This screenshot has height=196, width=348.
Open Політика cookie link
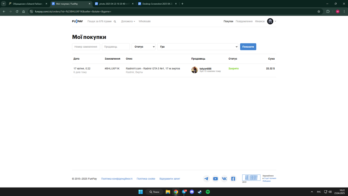pos(146,179)
